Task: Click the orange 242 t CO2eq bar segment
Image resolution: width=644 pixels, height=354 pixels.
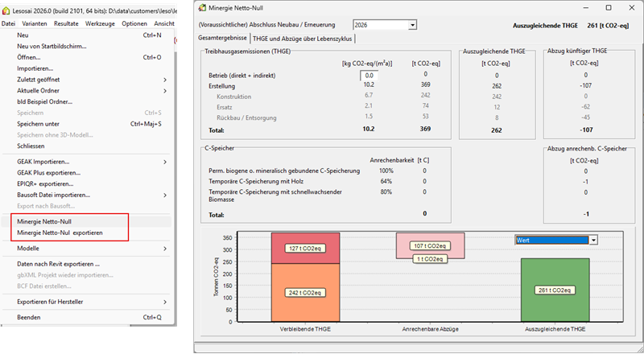Action: pos(305,291)
